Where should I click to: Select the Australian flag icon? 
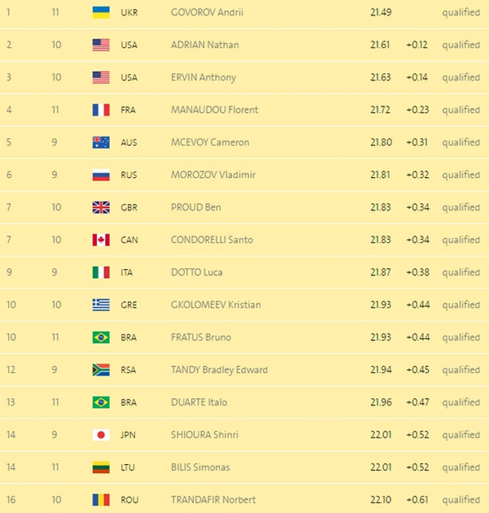pyautogui.click(x=101, y=142)
